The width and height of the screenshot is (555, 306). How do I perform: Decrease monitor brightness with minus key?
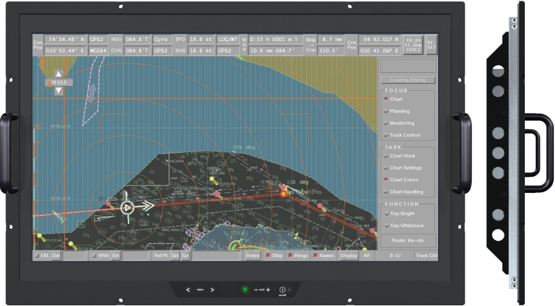coord(256,290)
